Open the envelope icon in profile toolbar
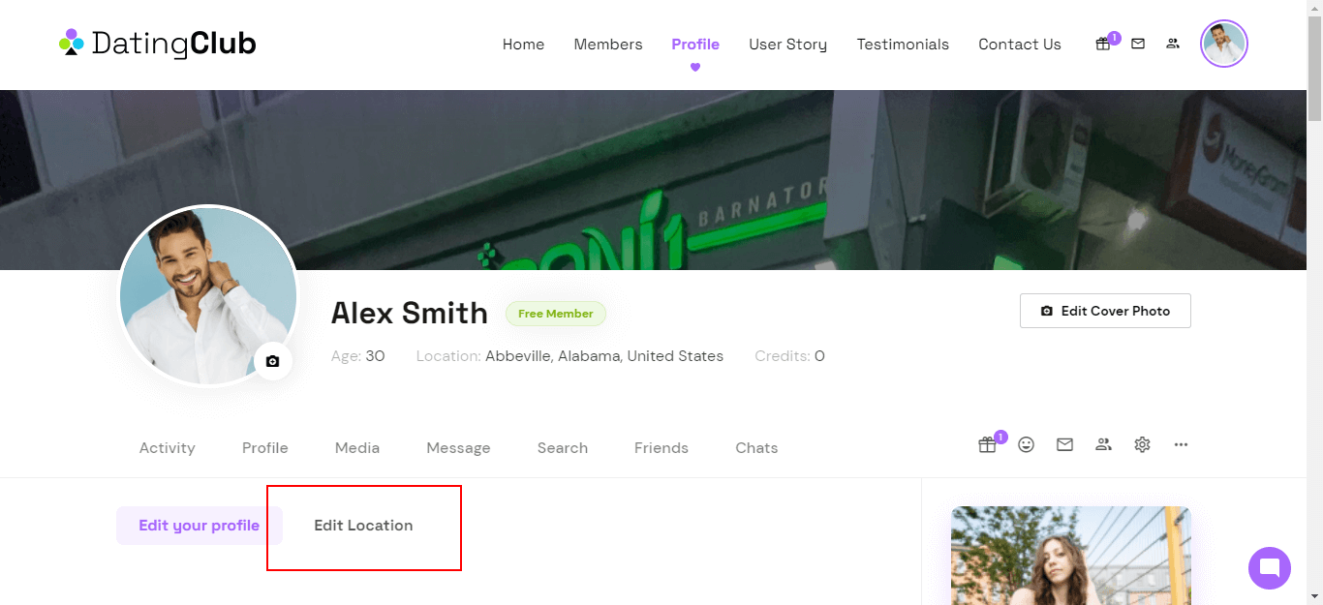Screen dimensions: 1323x605 [x=1065, y=445]
